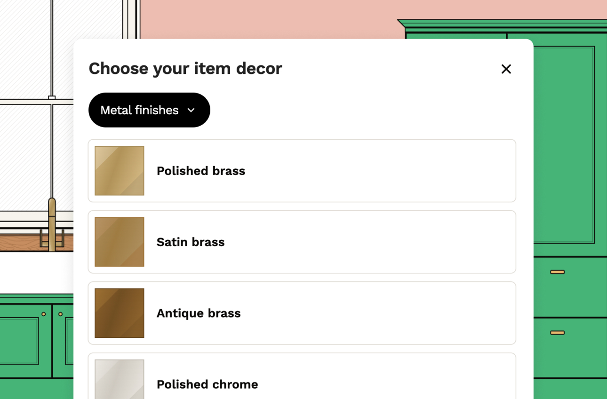607x399 pixels.
Task: Select the Polished brass color swatch
Action: click(120, 171)
